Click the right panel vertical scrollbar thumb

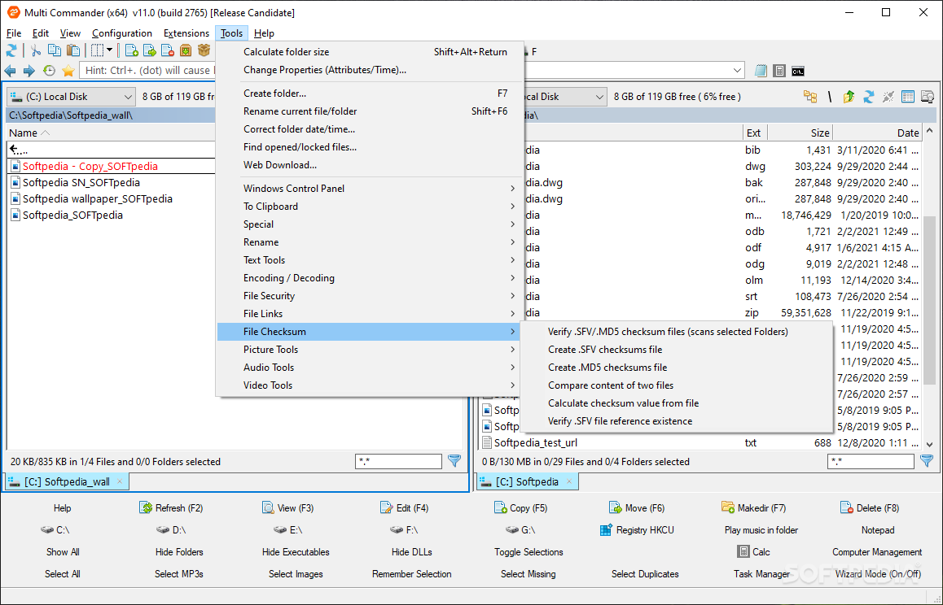(929, 299)
